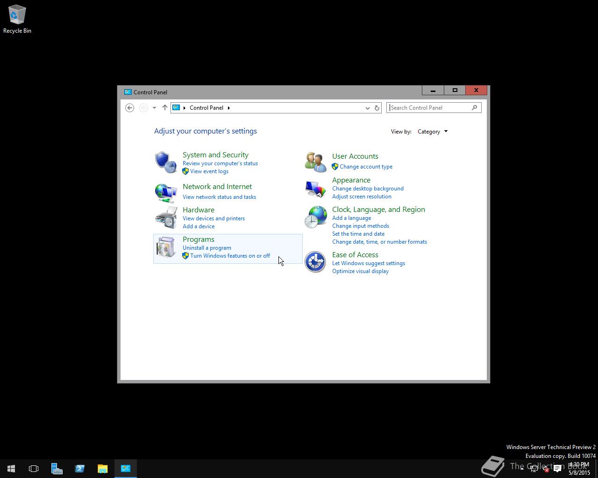This screenshot has height=478, width=598.
Task: Click the search magnifier icon
Action: coord(474,108)
